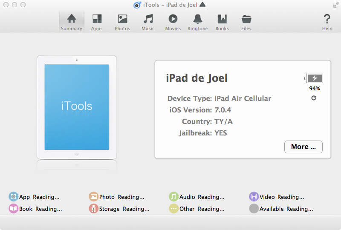Click the iTools eye logo in title
Viewport: 341px width, 230px height.
137,5
